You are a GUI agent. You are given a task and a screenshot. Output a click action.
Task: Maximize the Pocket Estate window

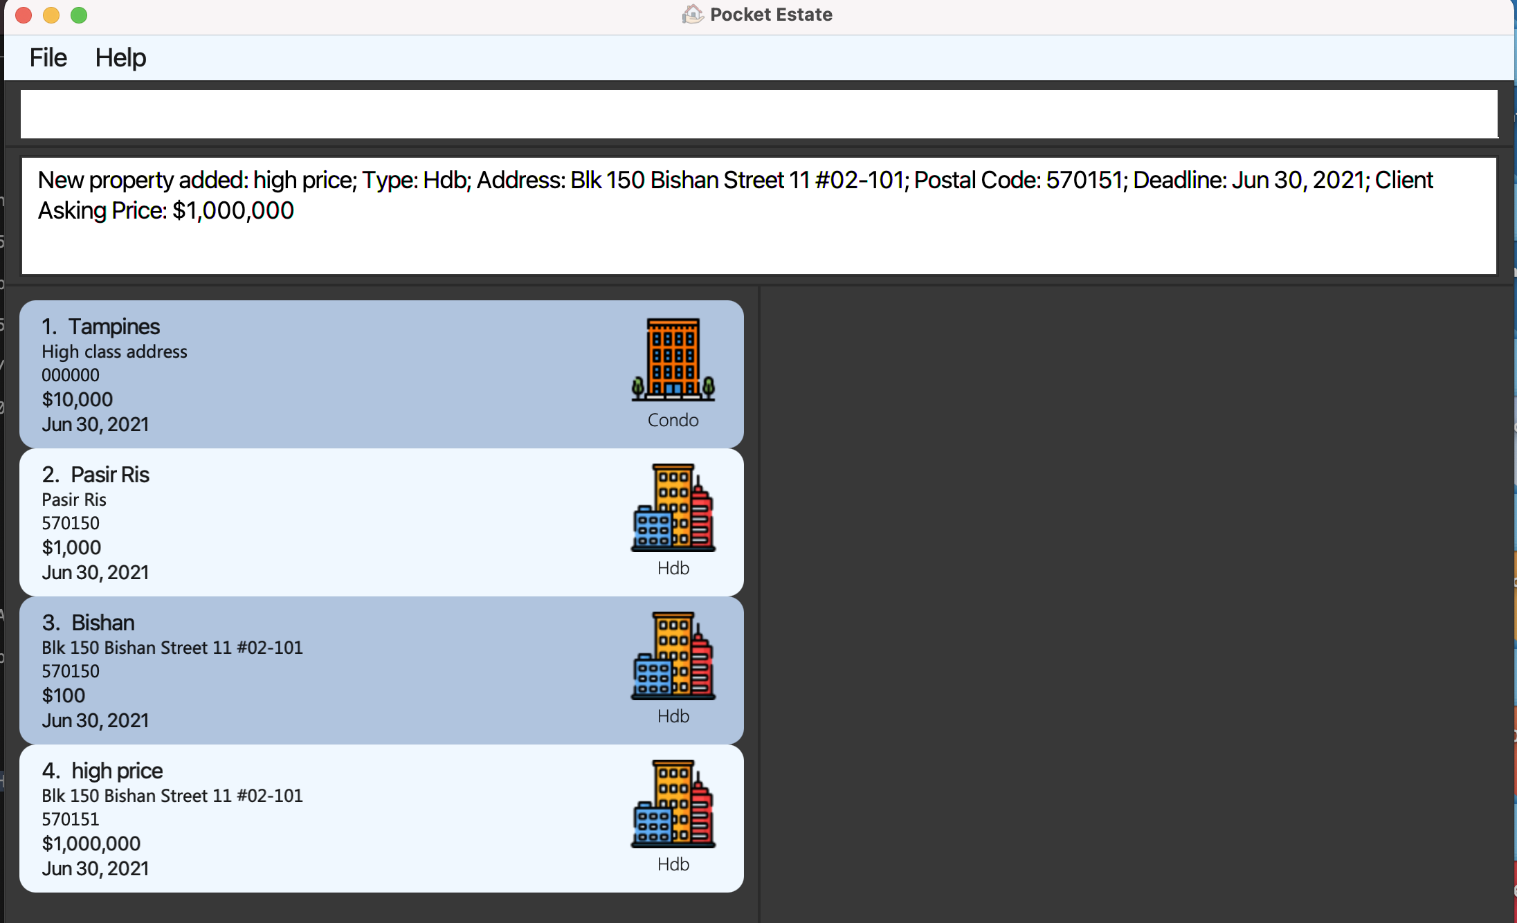[x=79, y=15]
